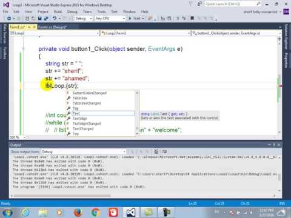Open the Solution Explorer side tab
Image resolution: width=291 pixels, height=218 pixels.
click(286, 37)
